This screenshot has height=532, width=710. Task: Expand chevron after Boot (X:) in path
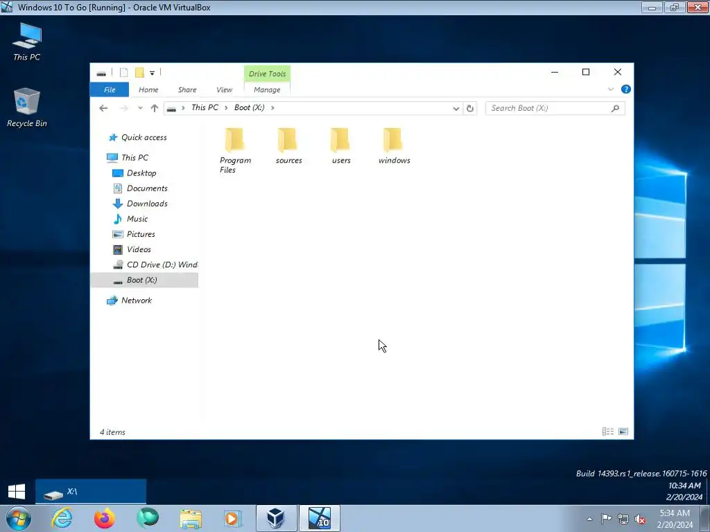[272, 107]
